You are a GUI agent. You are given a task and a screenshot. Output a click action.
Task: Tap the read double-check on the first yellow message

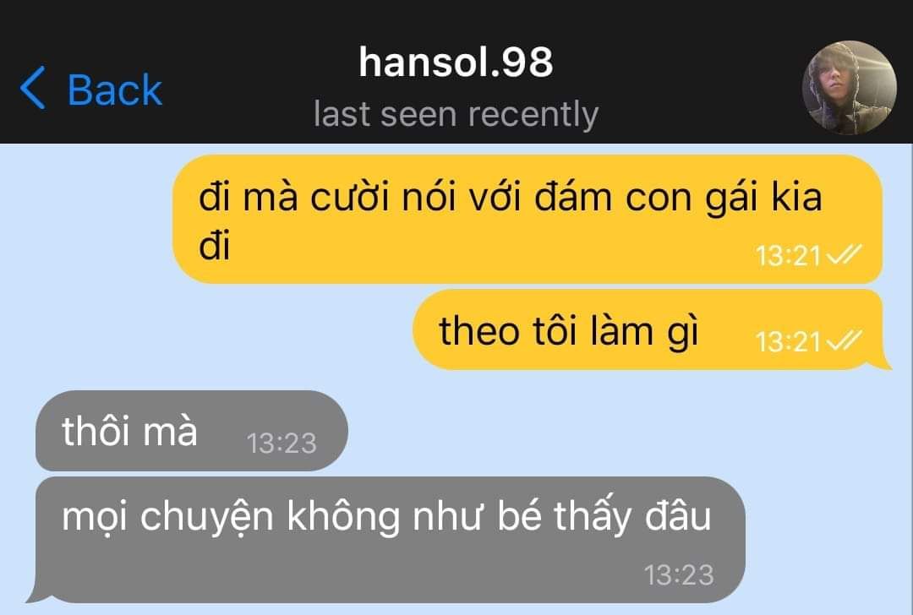coord(844,255)
